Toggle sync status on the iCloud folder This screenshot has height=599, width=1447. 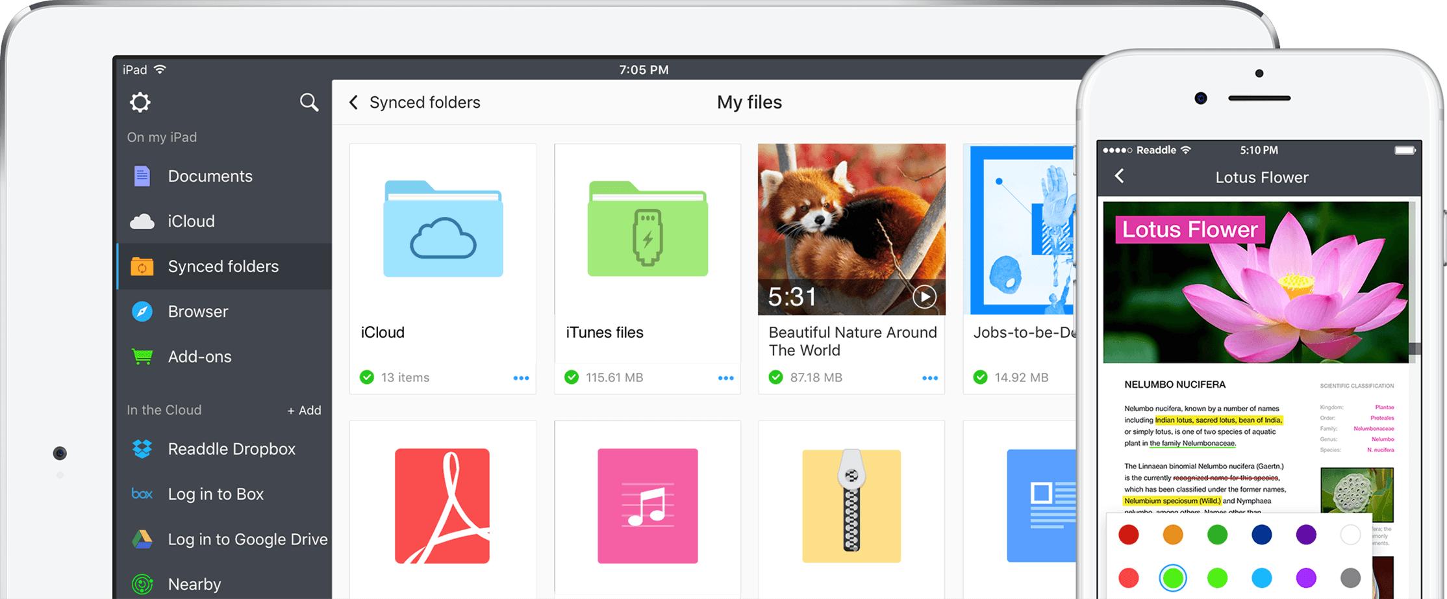pyautogui.click(x=368, y=377)
